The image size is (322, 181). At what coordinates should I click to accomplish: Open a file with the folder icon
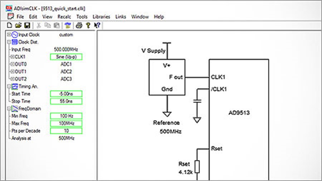tap(18, 25)
